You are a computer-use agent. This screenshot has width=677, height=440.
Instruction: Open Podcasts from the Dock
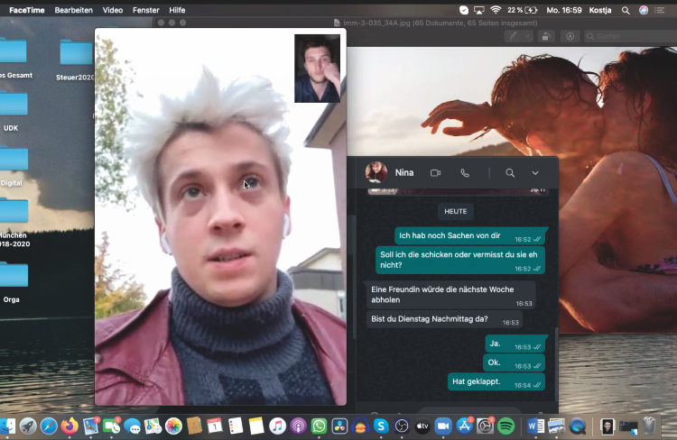(298, 426)
